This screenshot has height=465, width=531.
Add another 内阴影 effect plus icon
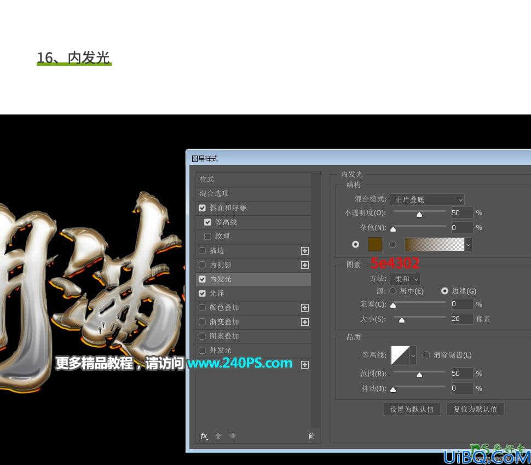(x=305, y=265)
